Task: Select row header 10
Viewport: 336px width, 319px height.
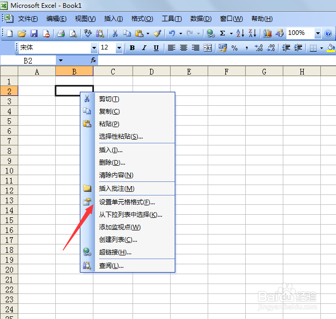Action: click(x=9, y=170)
